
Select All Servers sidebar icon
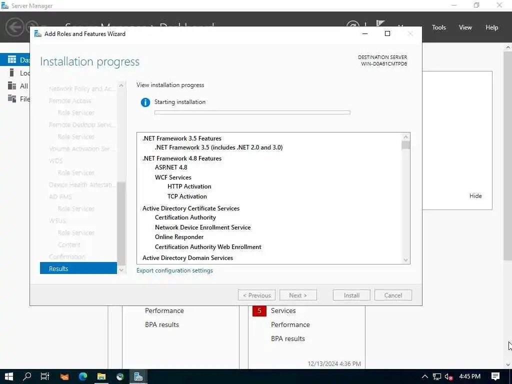tap(12, 85)
